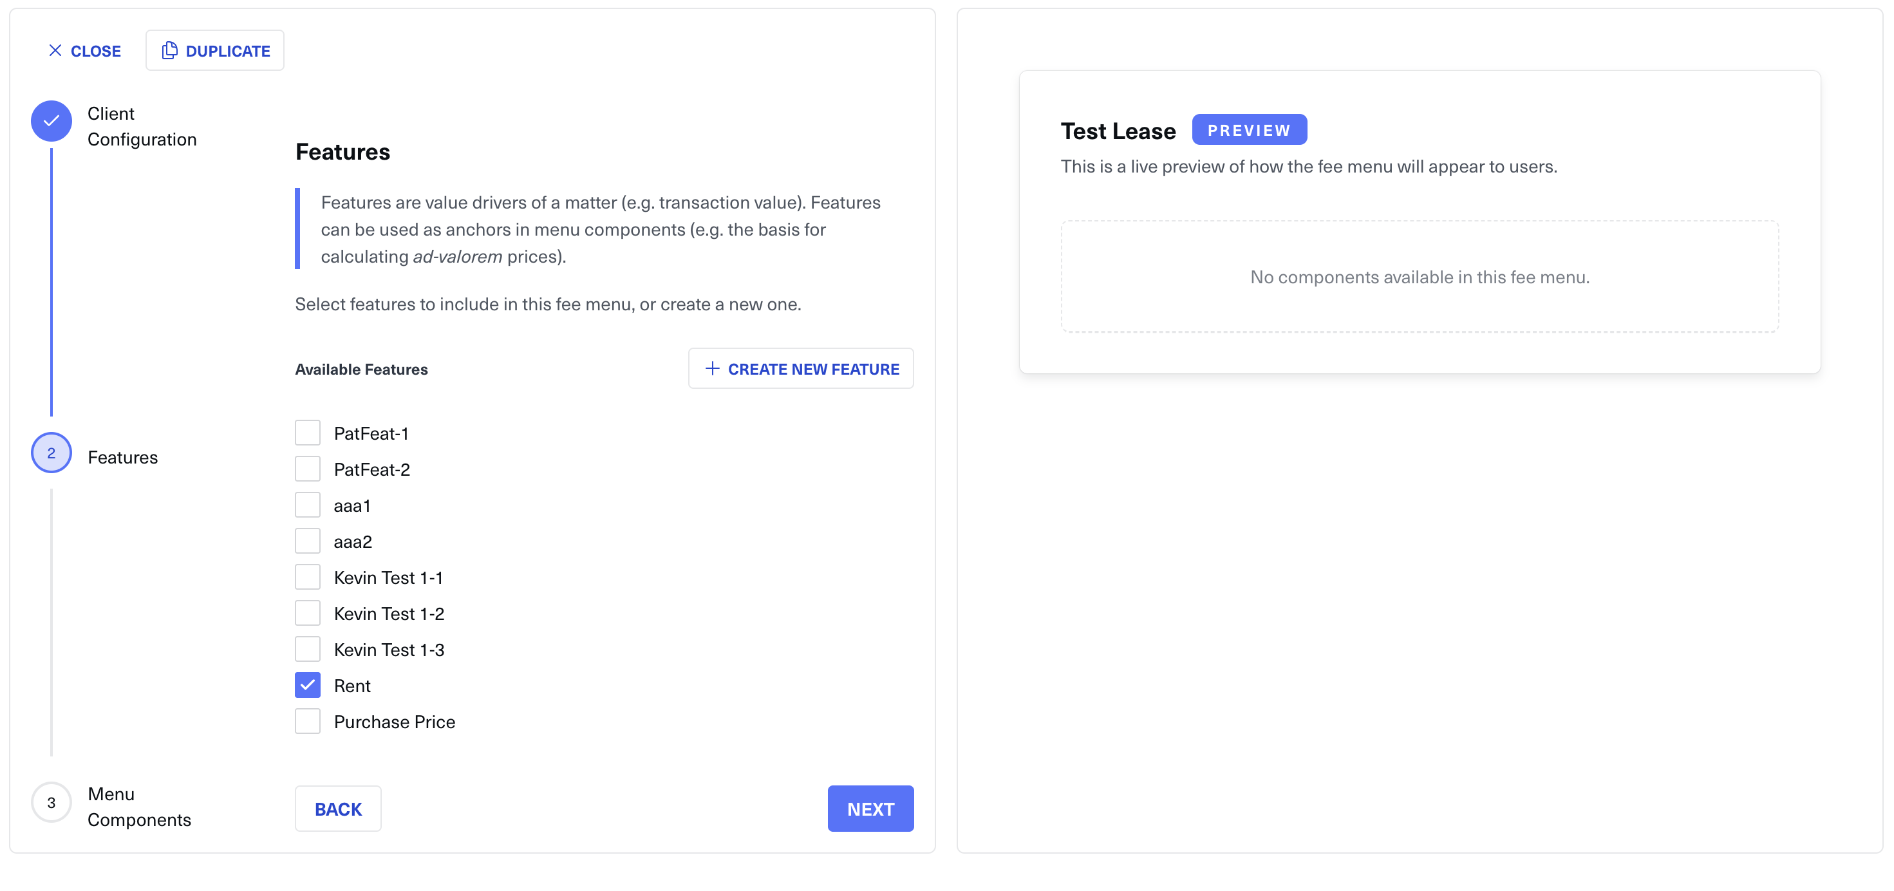Open the Menu Components step
The height and width of the screenshot is (891, 1894).
pyautogui.click(x=139, y=807)
